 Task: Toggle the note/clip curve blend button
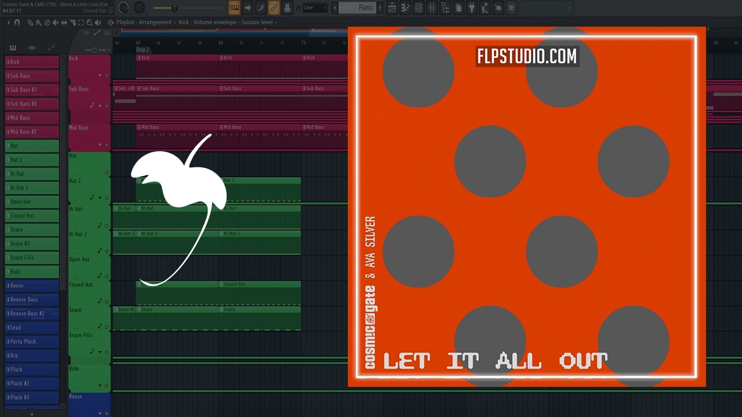coord(261,8)
